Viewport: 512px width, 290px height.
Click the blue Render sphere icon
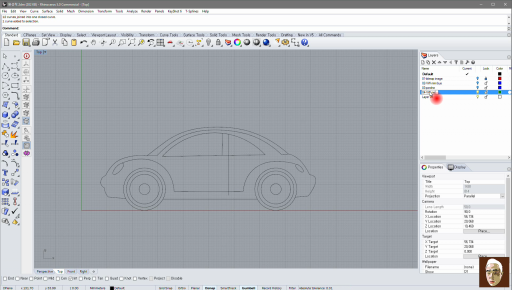266,42
